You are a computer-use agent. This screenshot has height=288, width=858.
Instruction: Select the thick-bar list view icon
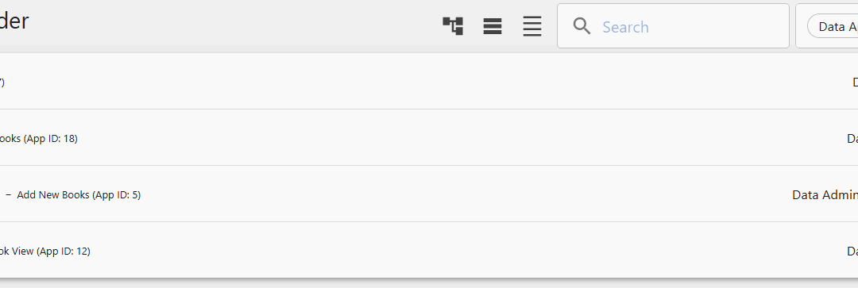[x=493, y=26]
